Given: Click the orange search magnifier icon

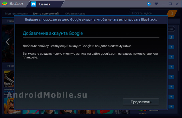Looking at the screenshot, I should 172,13.
